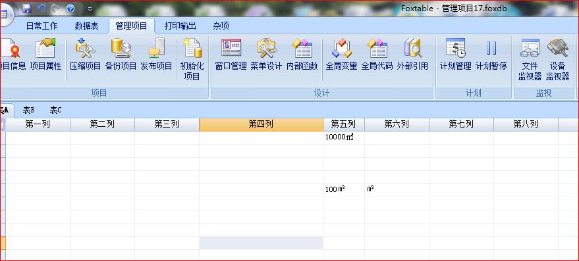Select the 第八列 column header
Image resolution: width=579 pixels, height=261 pixels.
526,124
